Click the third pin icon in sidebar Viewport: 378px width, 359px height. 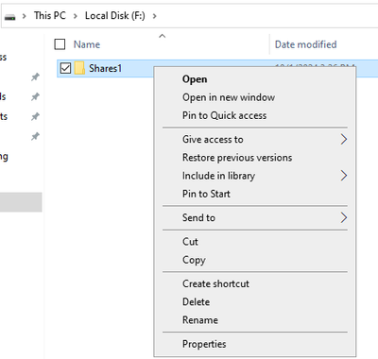point(35,116)
